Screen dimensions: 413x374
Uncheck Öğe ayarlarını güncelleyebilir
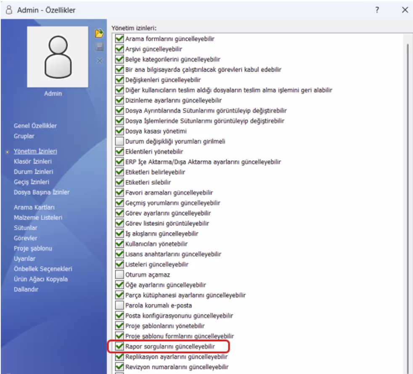point(119,285)
